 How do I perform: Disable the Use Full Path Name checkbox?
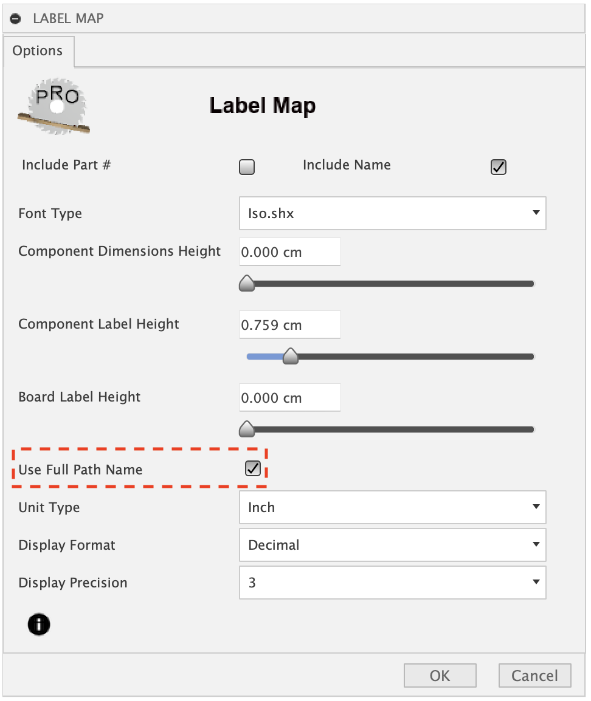tap(252, 468)
